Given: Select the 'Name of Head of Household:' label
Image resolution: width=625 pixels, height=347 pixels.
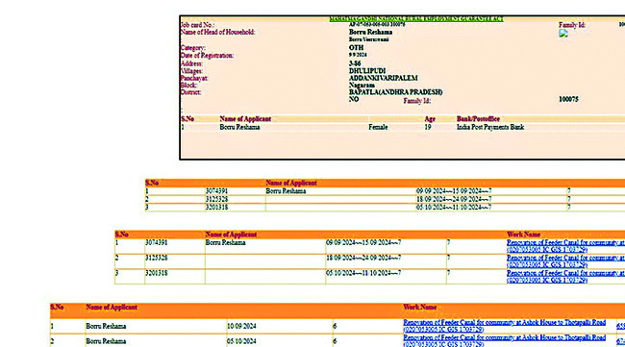Looking at the screenshot, I should tap(217, 32).
